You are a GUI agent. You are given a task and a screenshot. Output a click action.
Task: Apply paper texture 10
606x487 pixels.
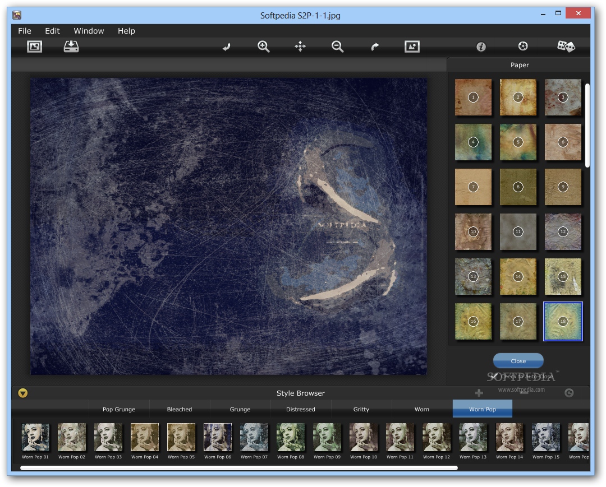tap(473, 231)
